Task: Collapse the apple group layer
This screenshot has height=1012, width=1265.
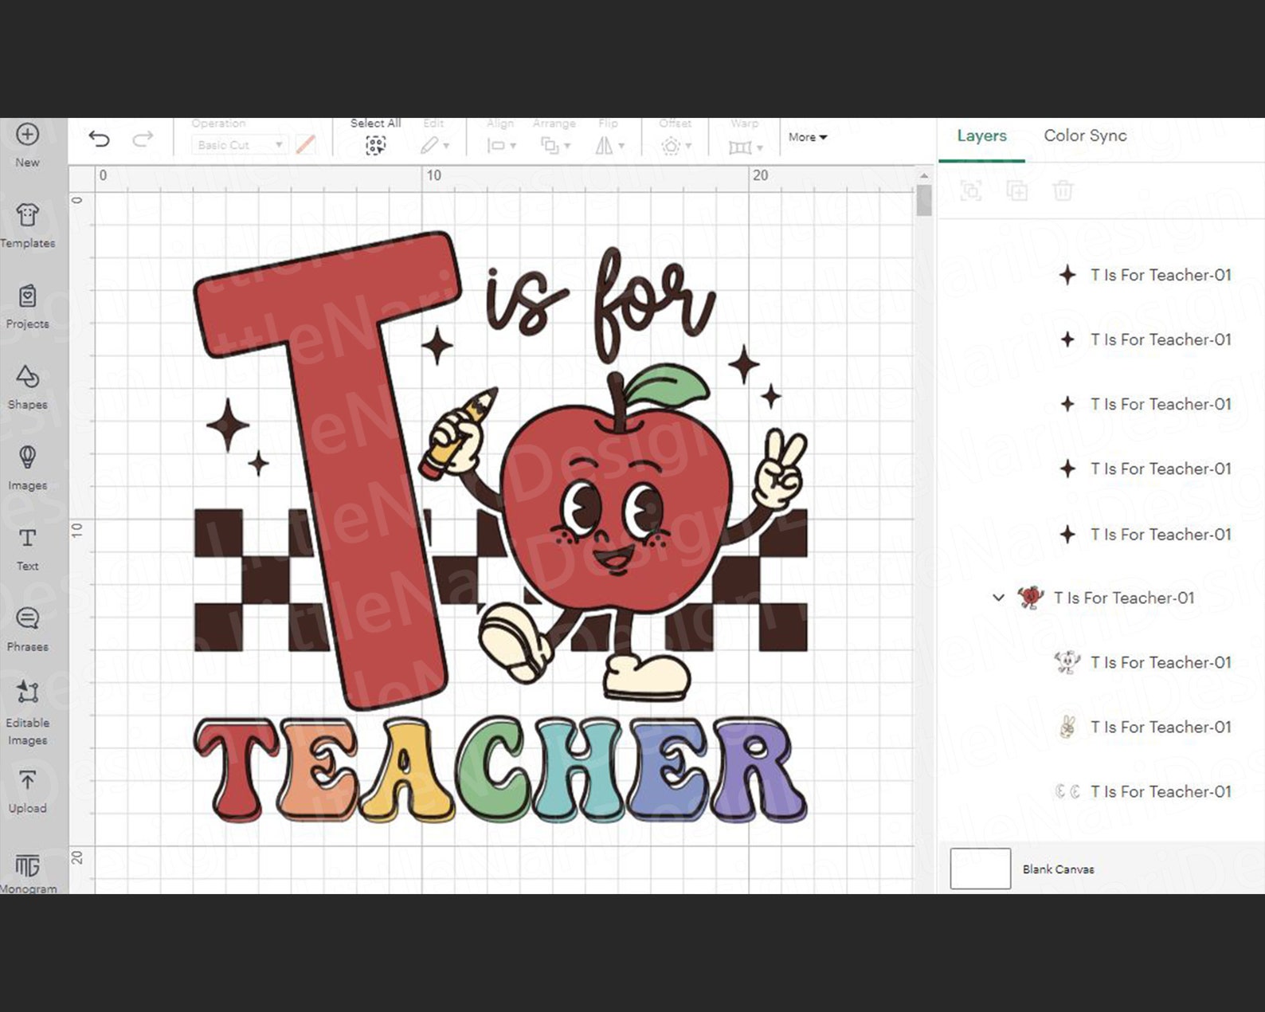Action: (998, 597)
